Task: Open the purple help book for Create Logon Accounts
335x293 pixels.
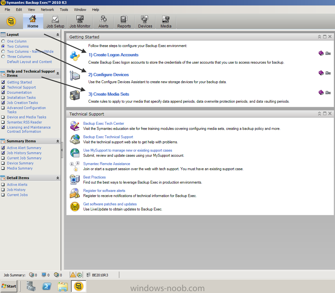Action: (x=321, y=53)
